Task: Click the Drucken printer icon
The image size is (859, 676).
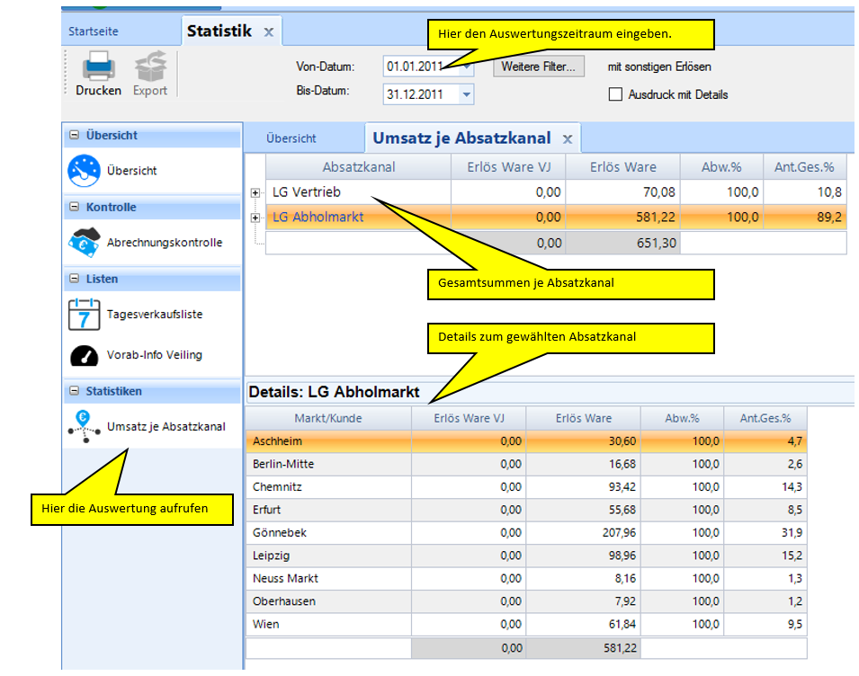Action: click(98, 67)
